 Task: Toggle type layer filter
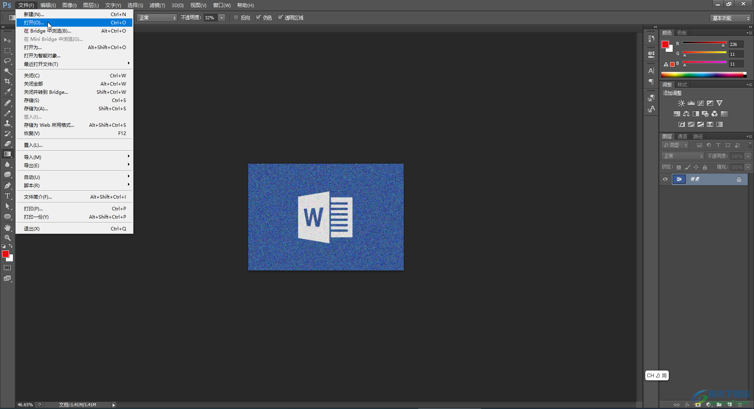(718, 145)
